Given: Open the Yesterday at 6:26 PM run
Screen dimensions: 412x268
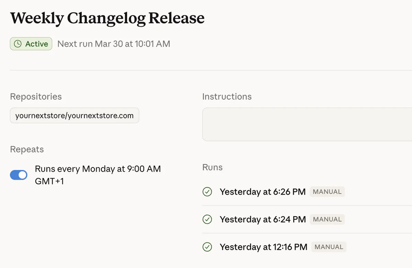Looking at the screenshot, I should [307, 192].
